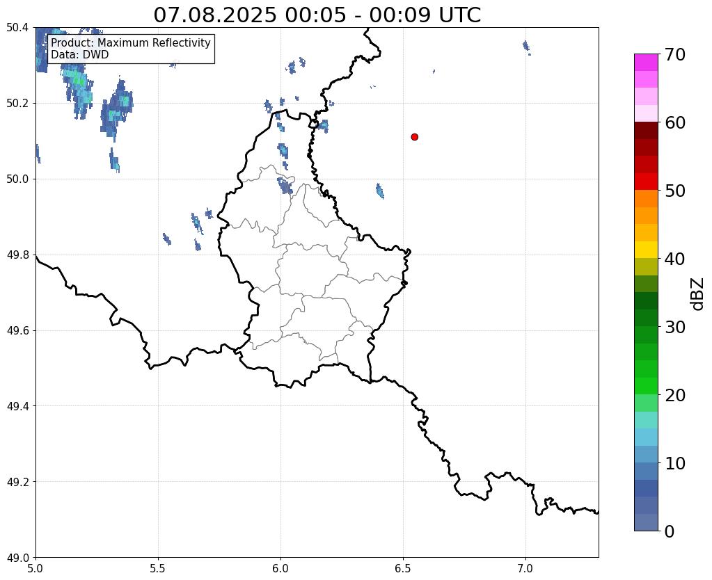Click the longitude tick label 5.5
The image size is (712, 580).
(x=158, y=569)
